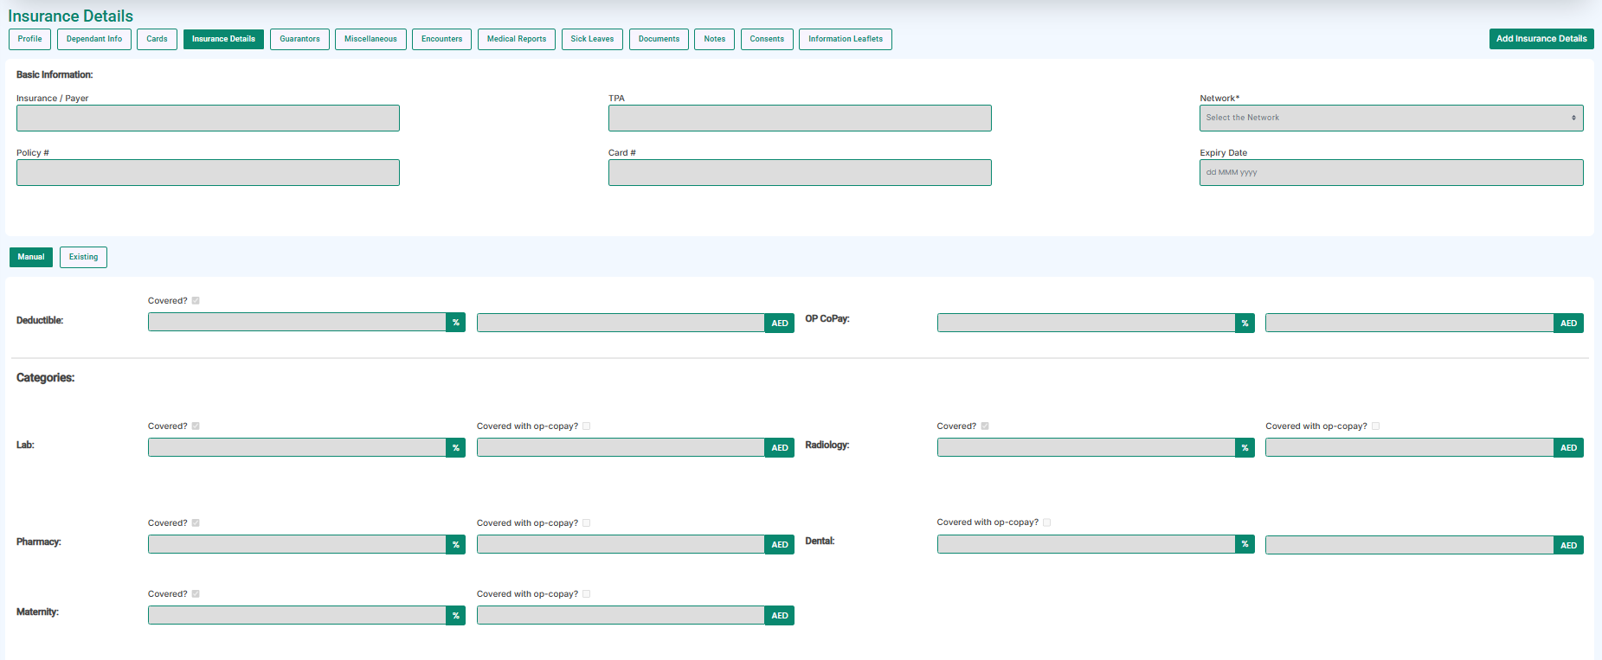Screen dimensions: 1602x660
Task: Switch to the Documents tab
Action: pos(659,39)
